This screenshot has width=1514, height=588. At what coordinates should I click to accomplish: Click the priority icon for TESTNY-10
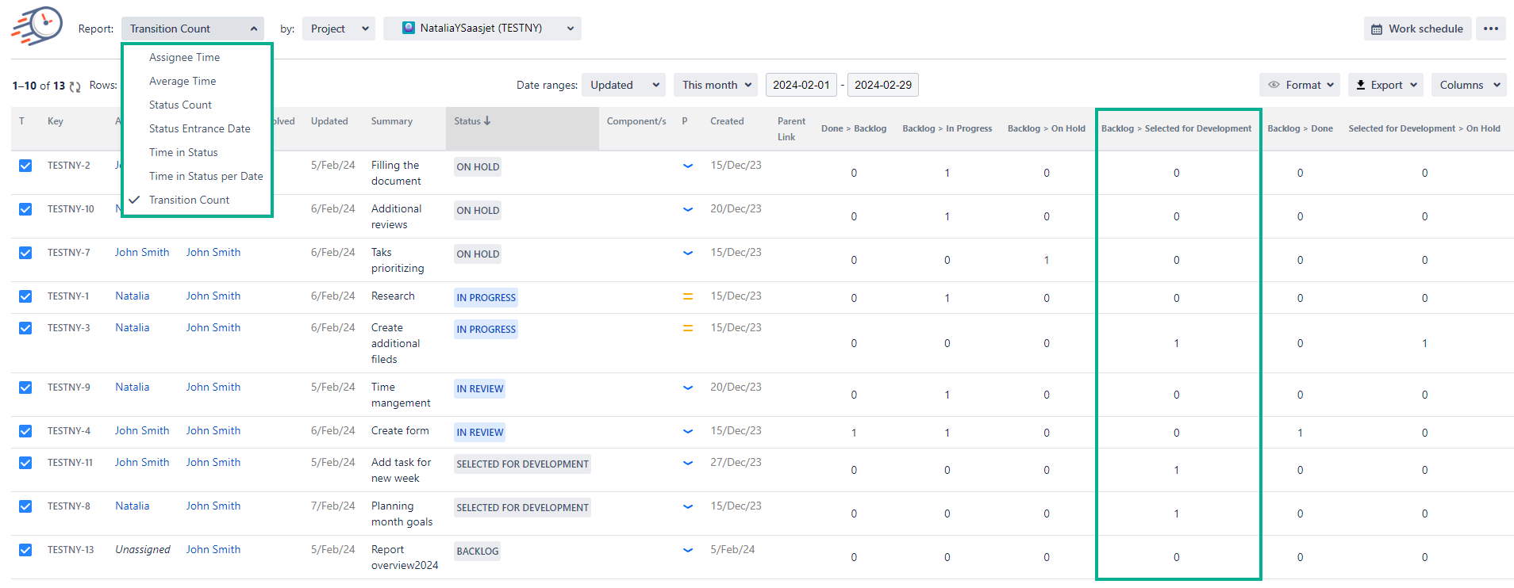[688, 209]
